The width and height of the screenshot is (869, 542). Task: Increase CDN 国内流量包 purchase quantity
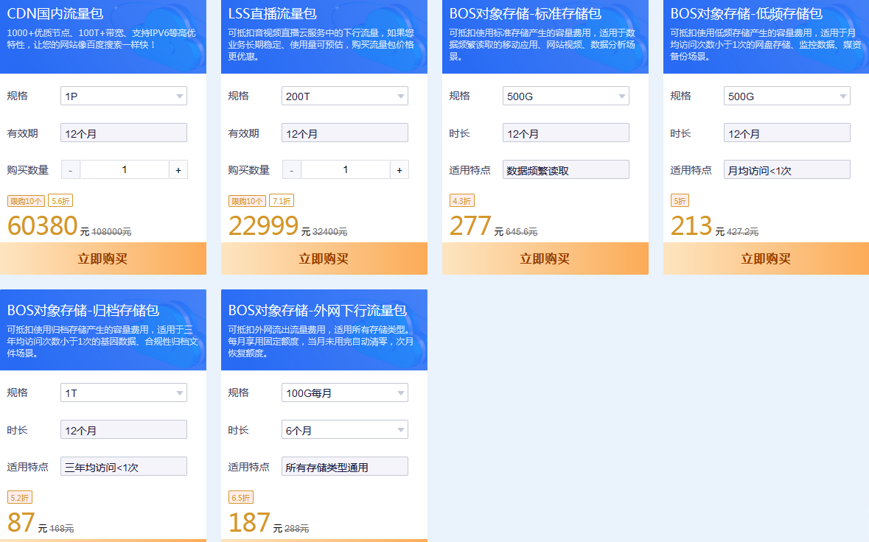point(178,170)
